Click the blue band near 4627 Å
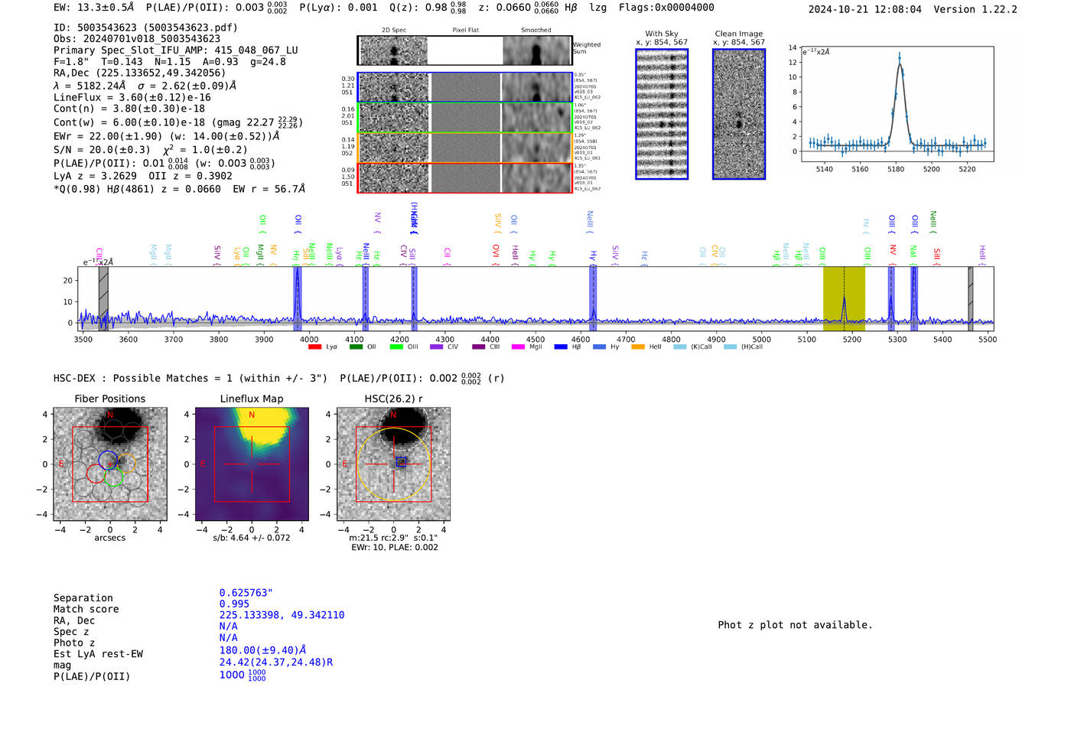 [x=593, y=298]
